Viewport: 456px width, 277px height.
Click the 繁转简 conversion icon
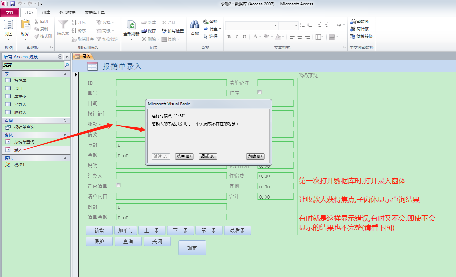pyautogui.click(x=359, y=22)
